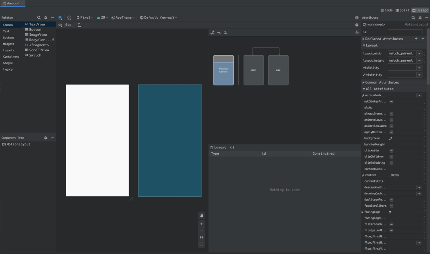Open the Pixel device selector dropdown
The width and height of the screenshot is (430, 254).
[84, 17]
